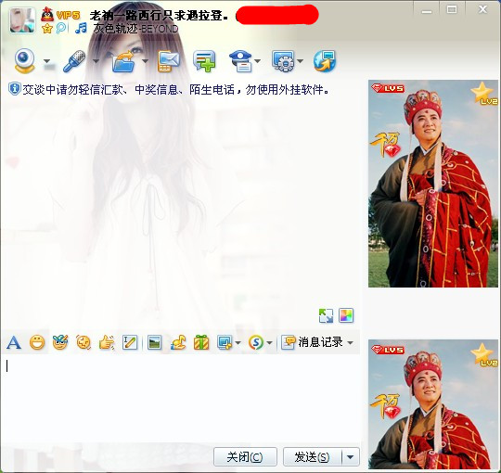501x473 pixels.
Task: Send a file using folder icon
Action: coord(123,61)
